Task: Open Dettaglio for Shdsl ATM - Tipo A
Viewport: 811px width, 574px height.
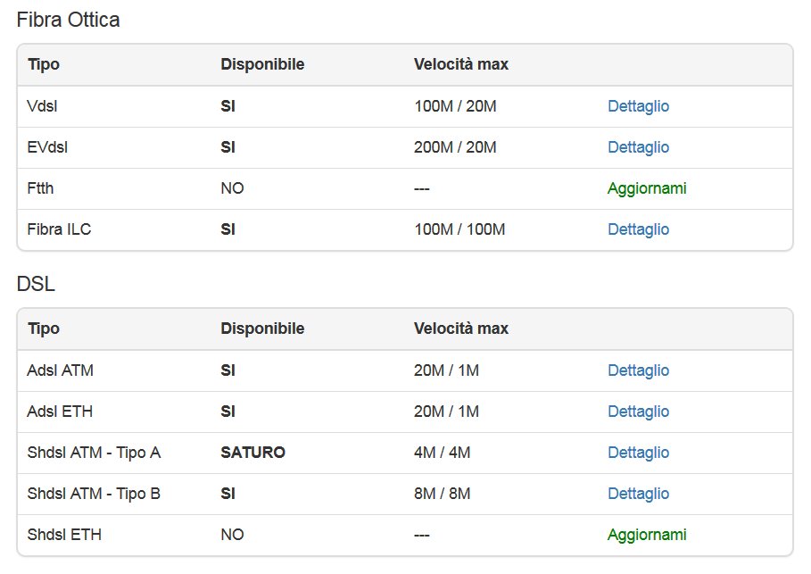Action: 638,453
